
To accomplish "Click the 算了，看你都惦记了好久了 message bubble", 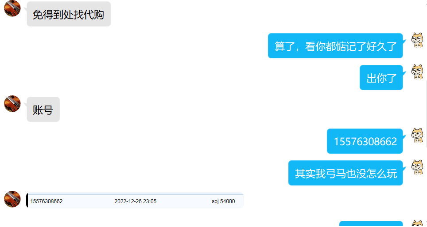I will (x=335, y=46).
